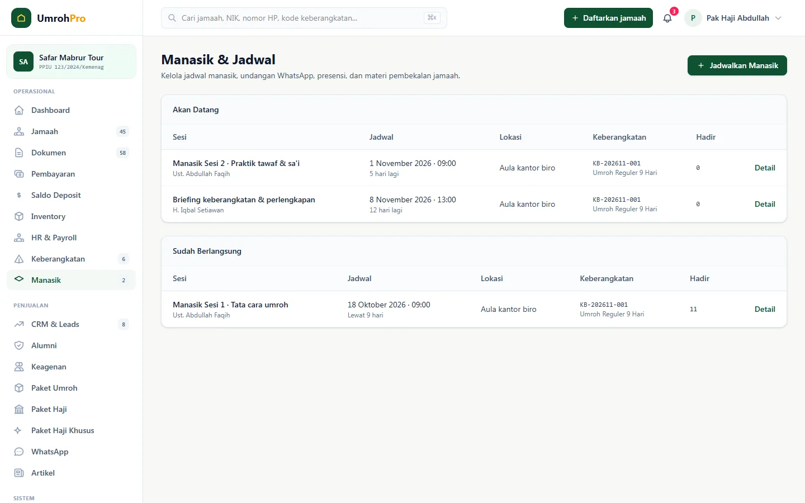Click the Jadwalkan Manasik button
The width and height of the screenshot is (805, 503).
tap(737, 65)
